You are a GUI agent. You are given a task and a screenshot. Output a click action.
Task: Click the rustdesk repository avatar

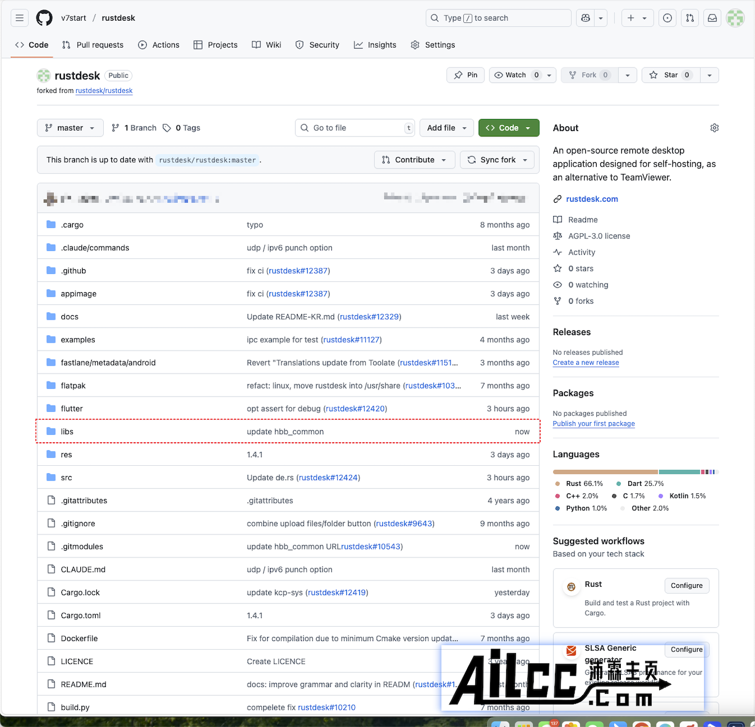coord(44,76)
